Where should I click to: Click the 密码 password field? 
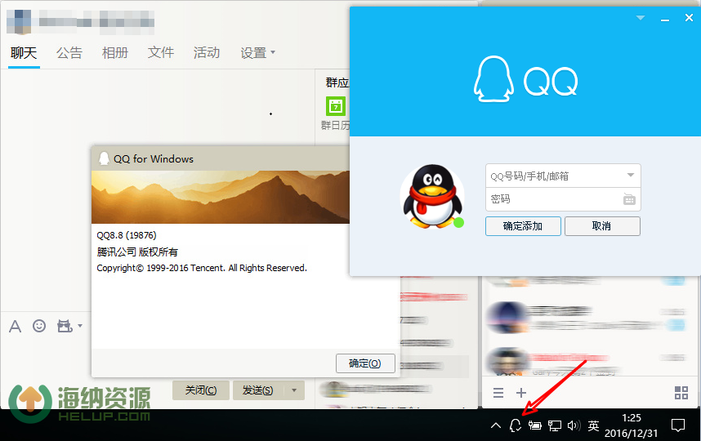pyautogui.click(x=555, y=198)
